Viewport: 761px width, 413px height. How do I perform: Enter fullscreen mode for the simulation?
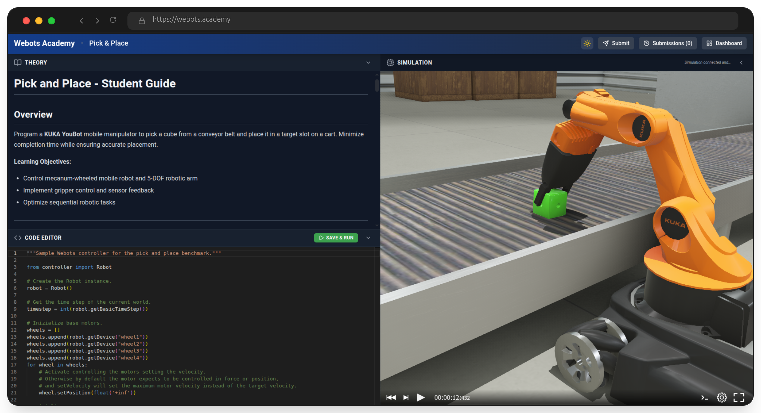(739, 397)
